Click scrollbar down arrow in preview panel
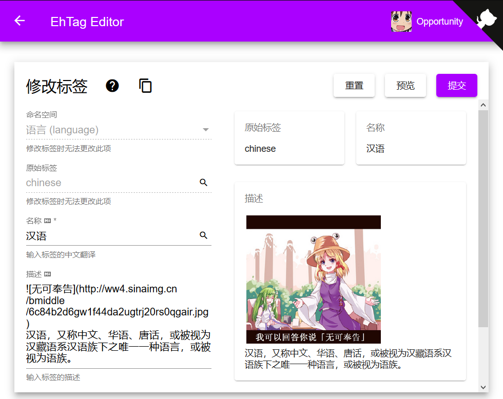This screenshot has width=503, height=399. coord(483,387)
